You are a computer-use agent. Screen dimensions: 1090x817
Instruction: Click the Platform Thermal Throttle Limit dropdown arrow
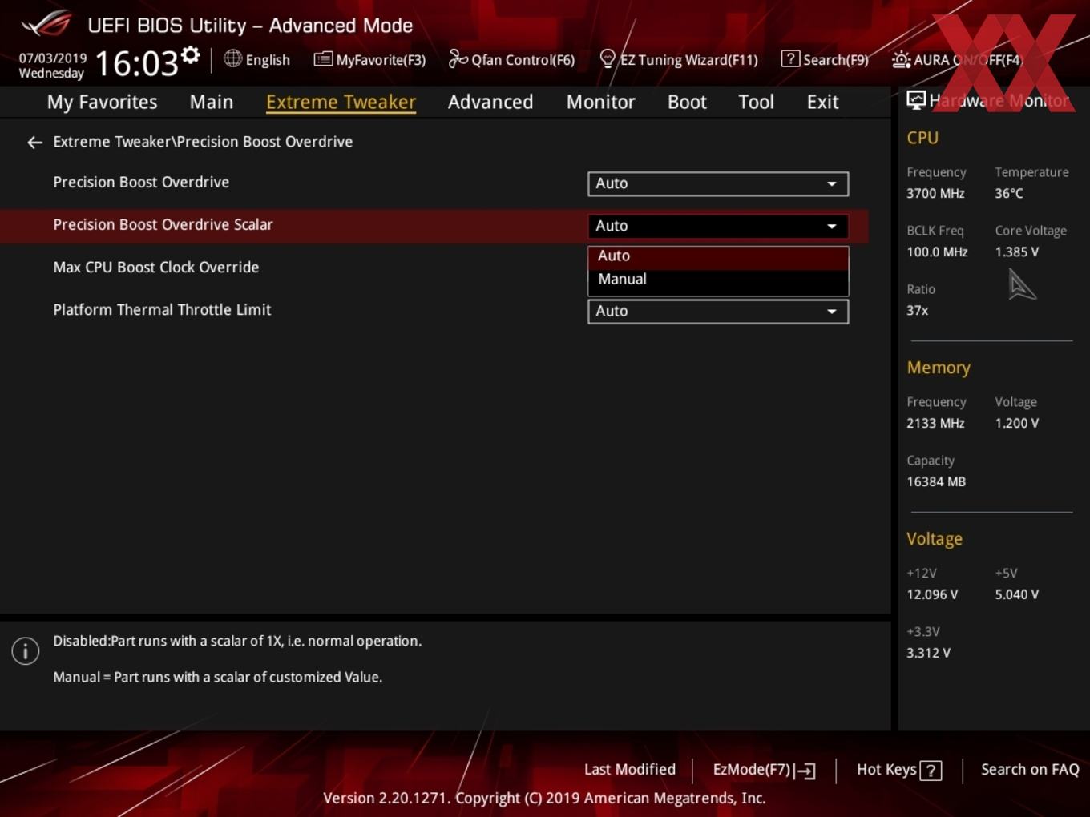point(832,312)
